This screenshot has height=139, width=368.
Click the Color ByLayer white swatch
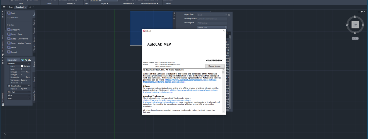(22, 66)
